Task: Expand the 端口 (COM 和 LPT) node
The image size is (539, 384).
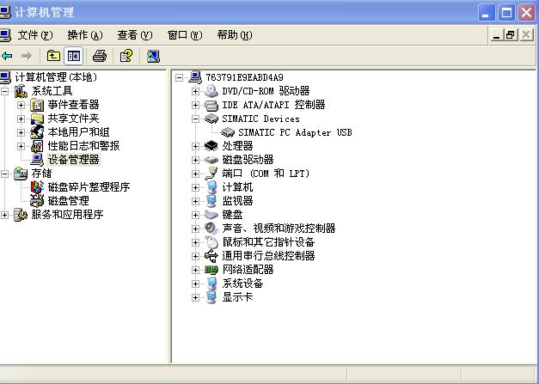Action: tap(196, 174)
